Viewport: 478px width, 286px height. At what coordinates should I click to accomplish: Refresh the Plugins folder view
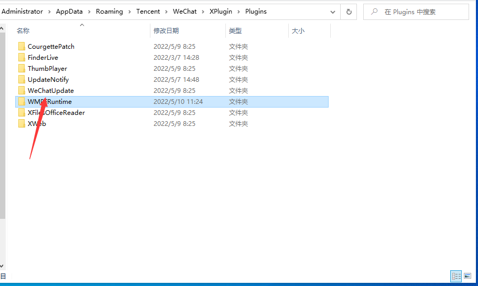349,12
